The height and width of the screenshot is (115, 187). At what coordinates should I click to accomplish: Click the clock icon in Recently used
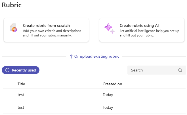[7, 70]
